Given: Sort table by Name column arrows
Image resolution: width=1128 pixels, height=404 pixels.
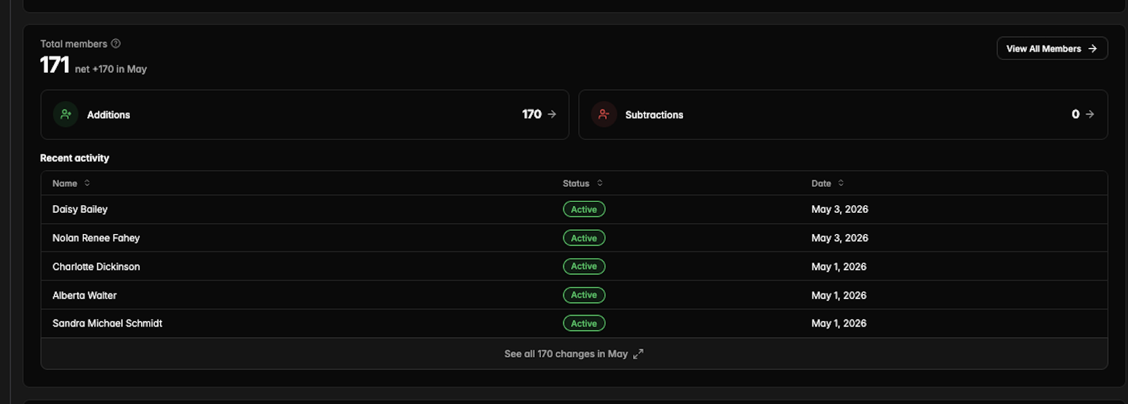Looking at the screenshot, I should pos(87,183).
